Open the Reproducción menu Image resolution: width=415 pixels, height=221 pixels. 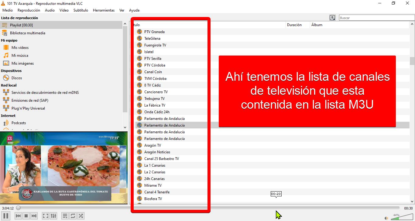pyautogui.click(x=29, y=10)
